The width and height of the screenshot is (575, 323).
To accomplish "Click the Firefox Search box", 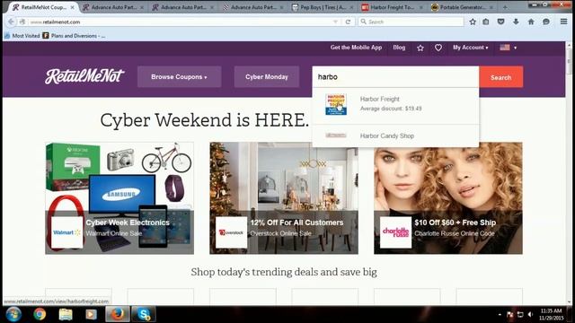I will coord(411,22).
